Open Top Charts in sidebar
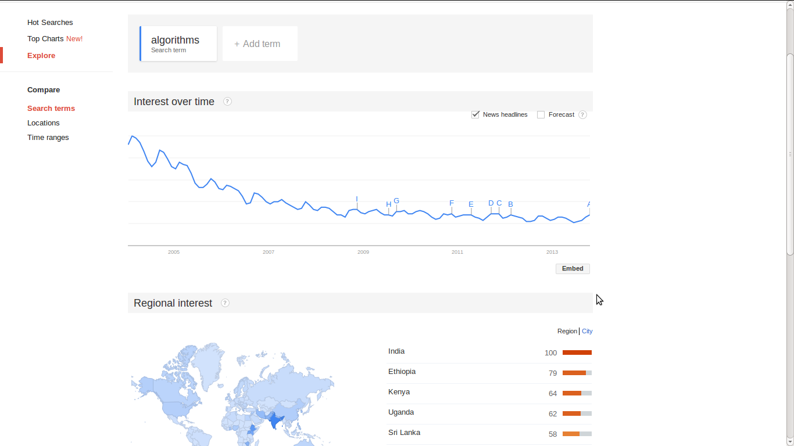This screenshot has height=446, width=794. pyautogui.click(x=45, y=39)
